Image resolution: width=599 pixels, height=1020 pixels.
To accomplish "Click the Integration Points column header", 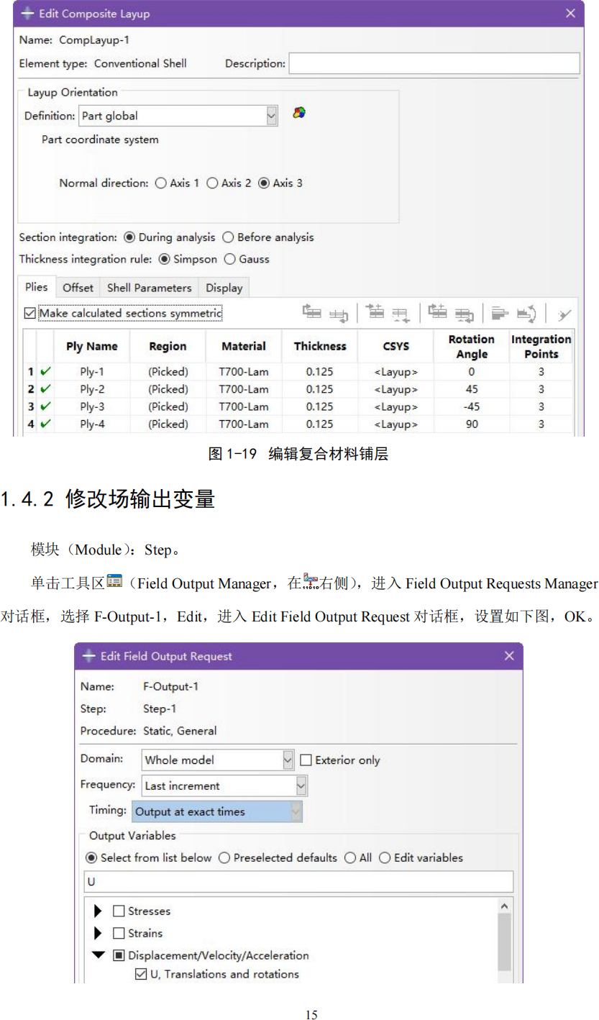I will [x=541, y=347].
